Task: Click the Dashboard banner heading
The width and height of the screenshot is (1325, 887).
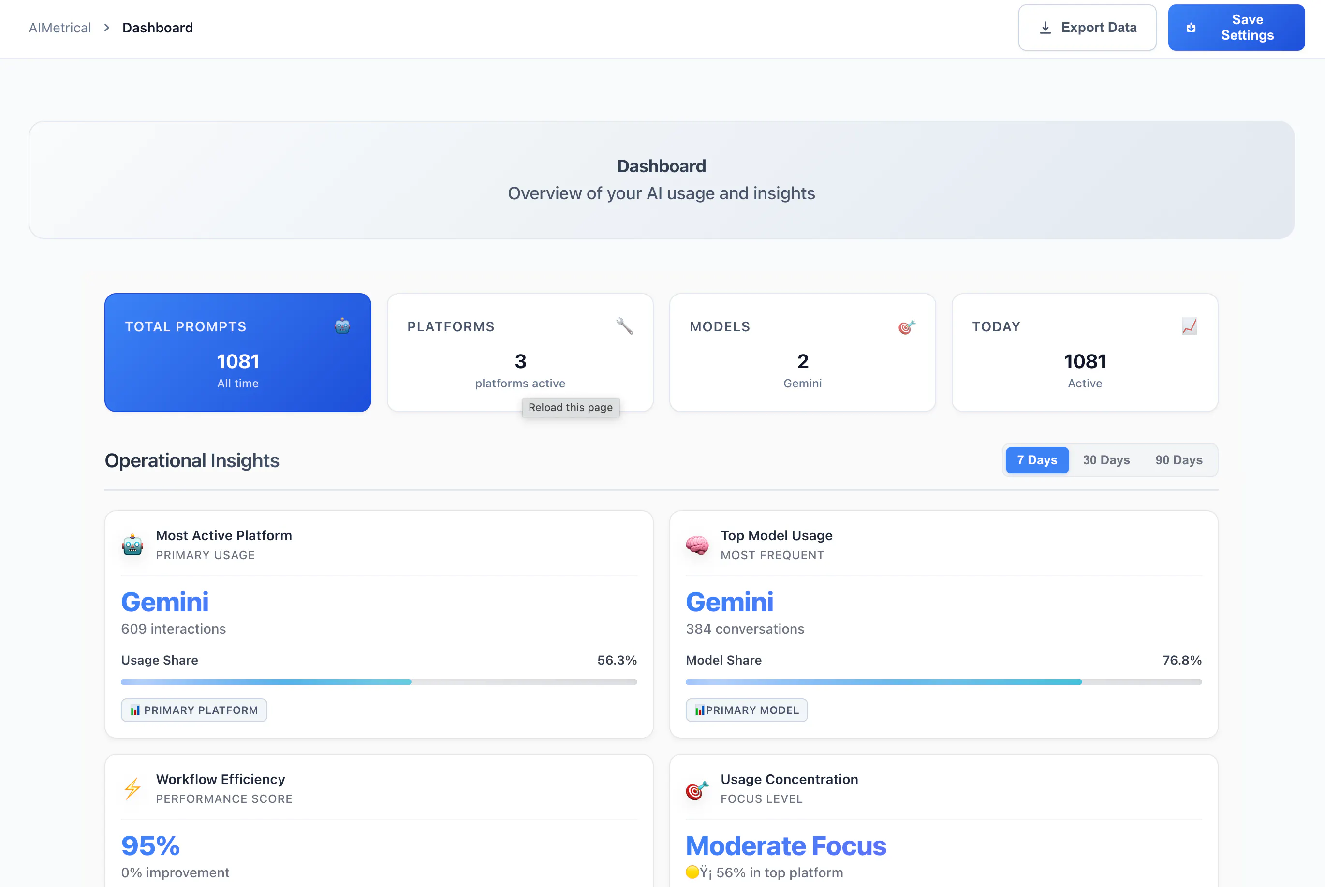Action: click(662, 166)
